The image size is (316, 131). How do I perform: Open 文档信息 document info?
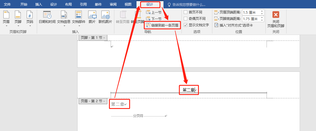64,17
